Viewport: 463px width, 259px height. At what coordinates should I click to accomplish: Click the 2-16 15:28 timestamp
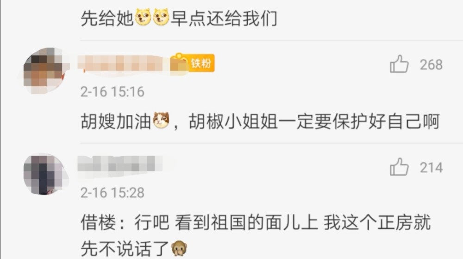112,193
